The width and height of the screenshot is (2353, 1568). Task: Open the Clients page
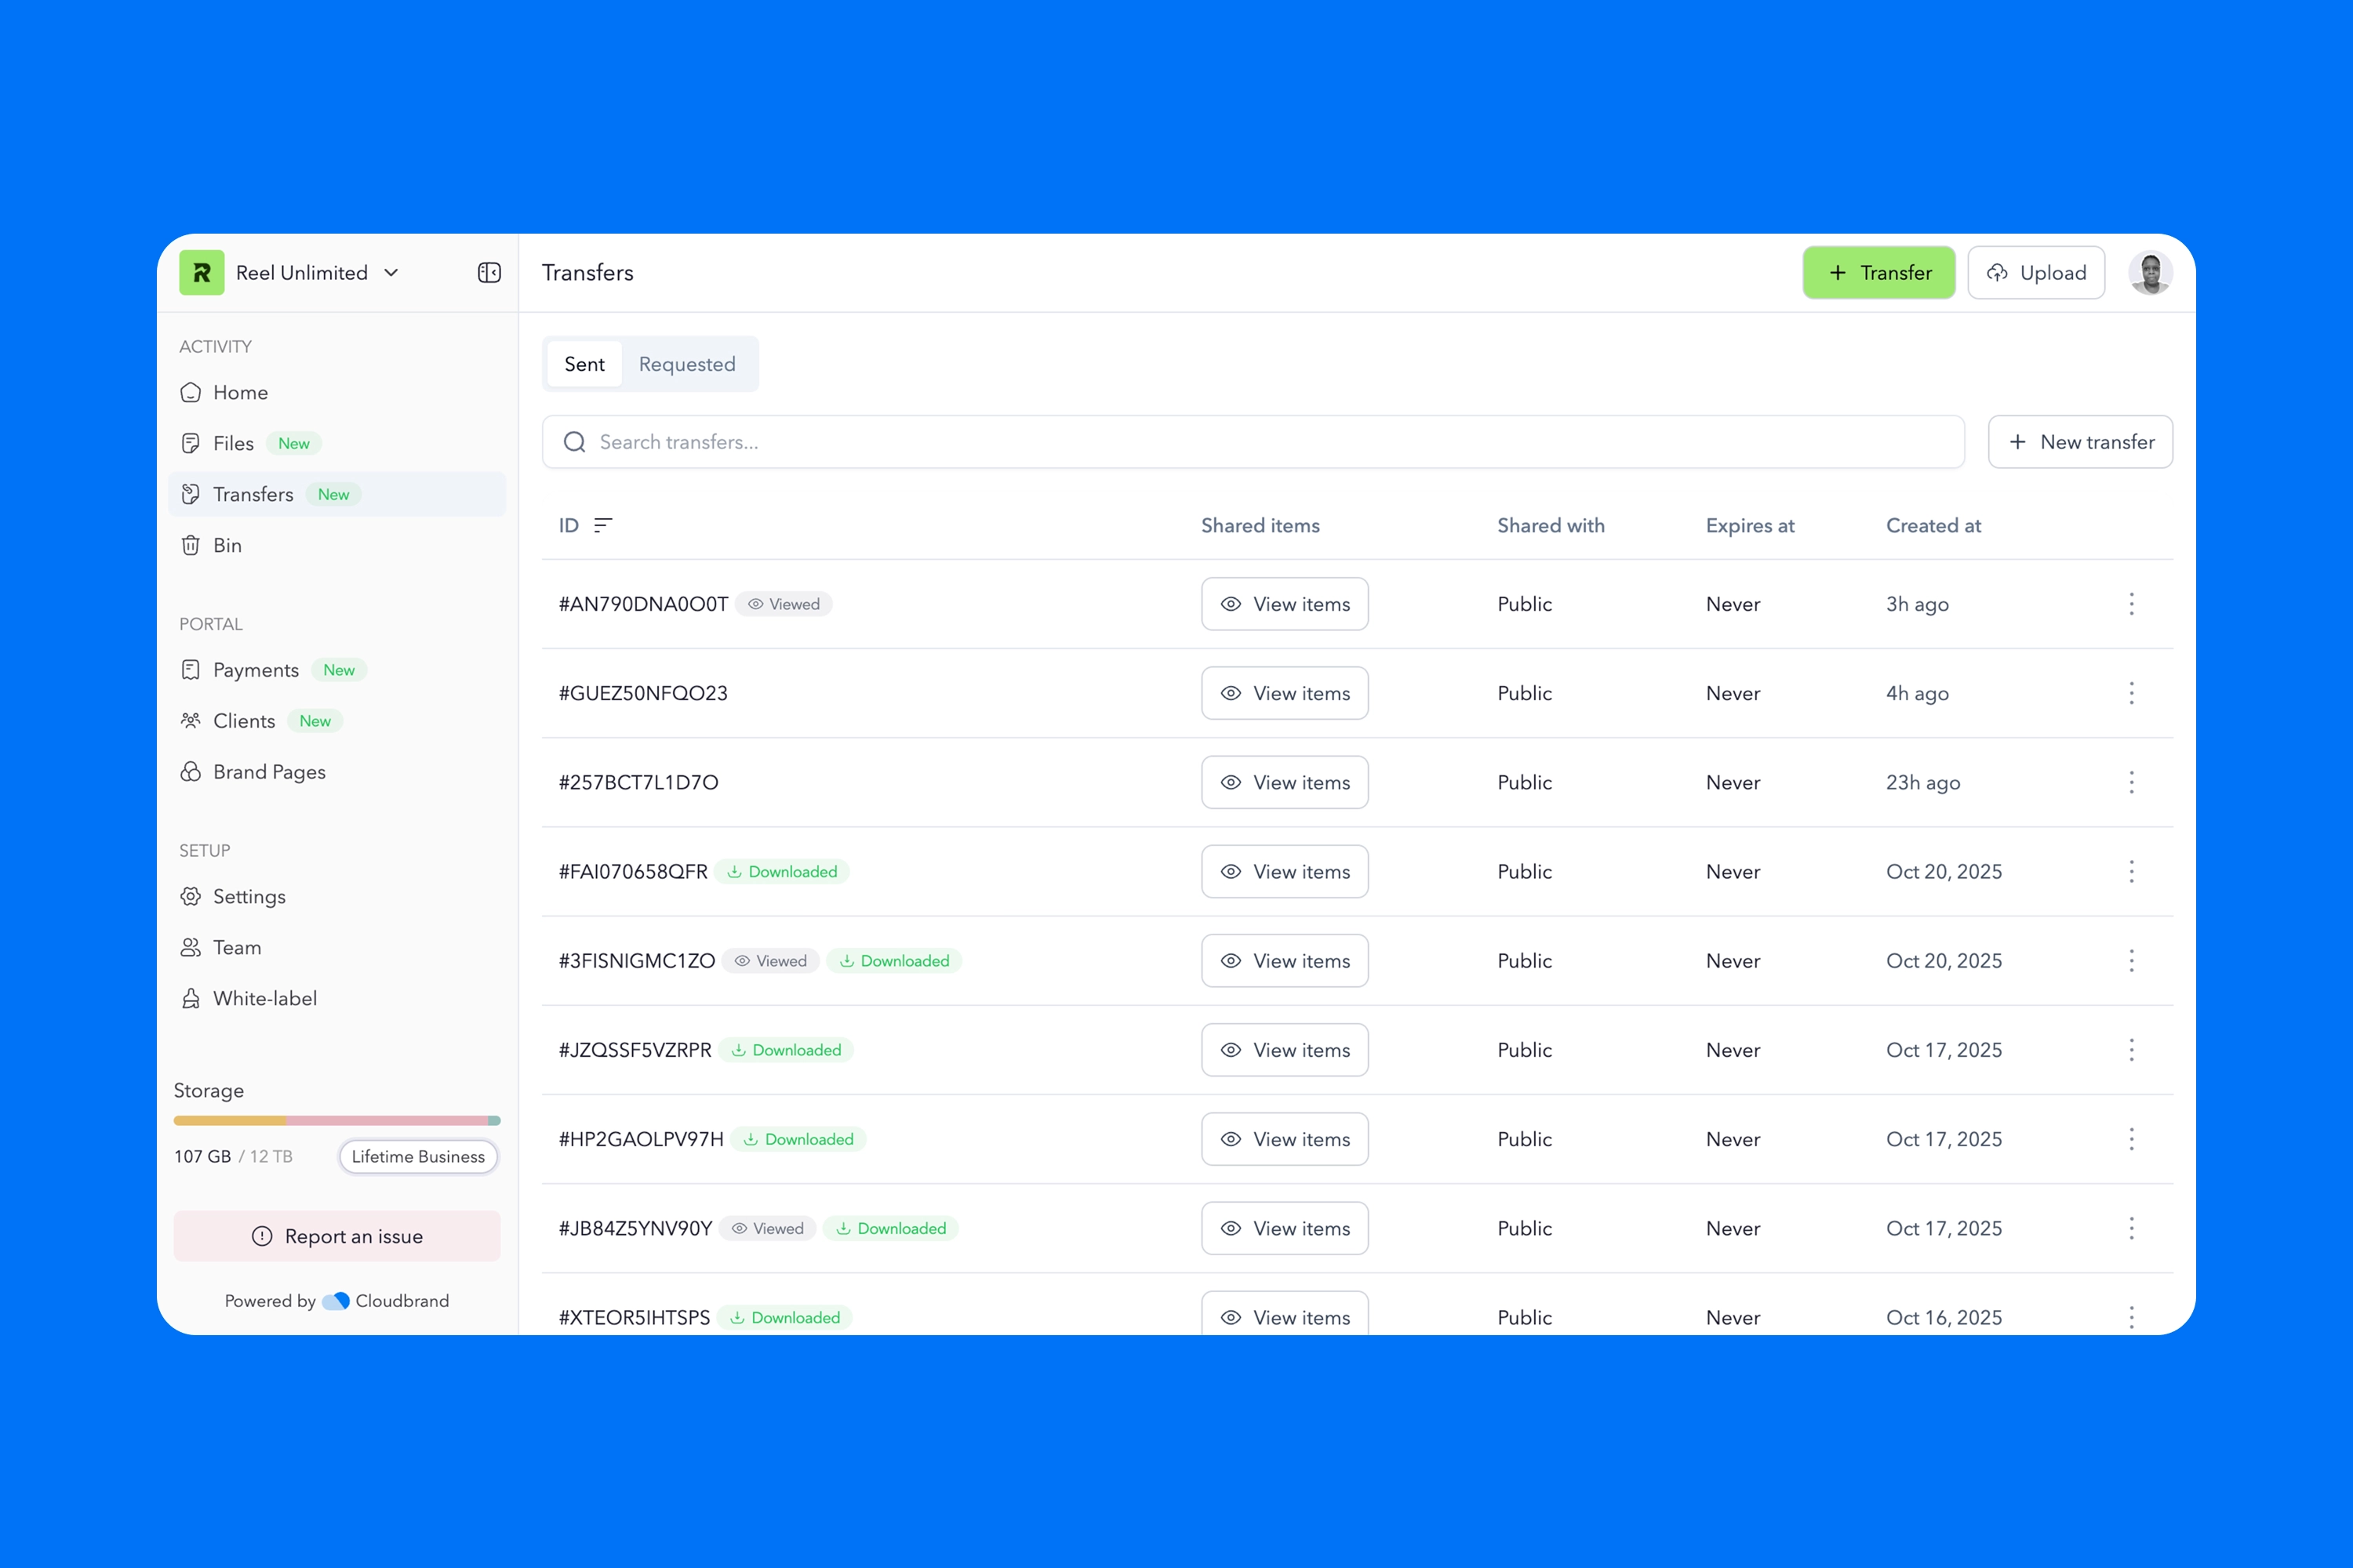(x=243, y=721)
